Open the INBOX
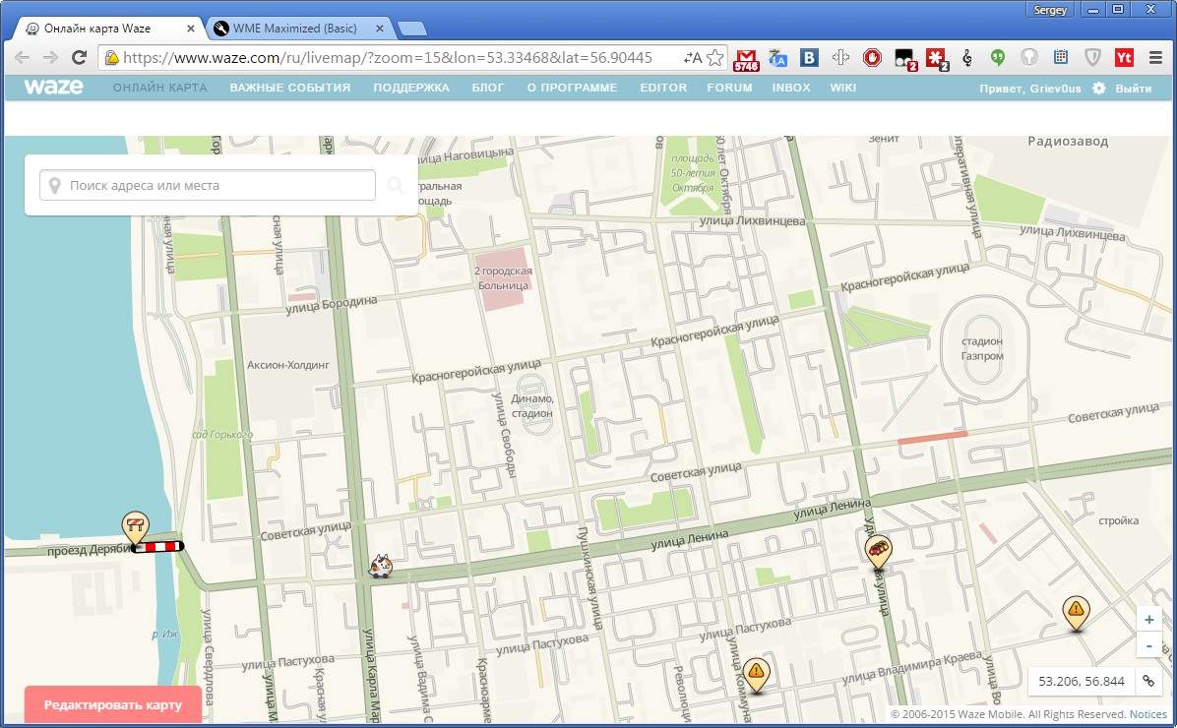 pos(791,88)
